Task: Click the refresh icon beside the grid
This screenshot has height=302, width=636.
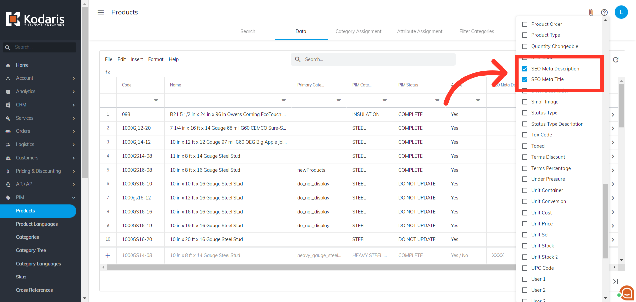Action: [x=616, y=60]
